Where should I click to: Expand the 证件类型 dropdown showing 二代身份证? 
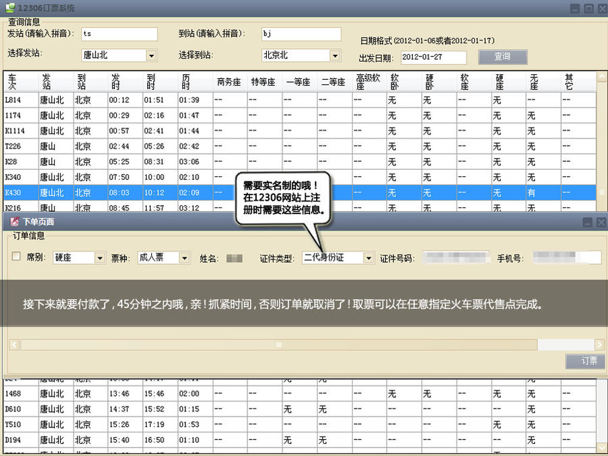(369, 258)
